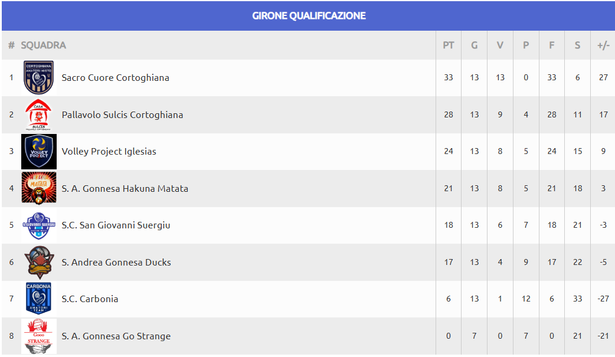Sort by the PT column header

coord(449,45)
